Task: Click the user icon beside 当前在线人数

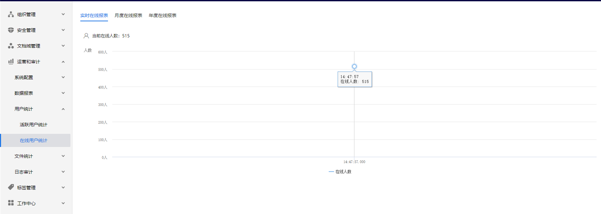Action: (86, 36)
